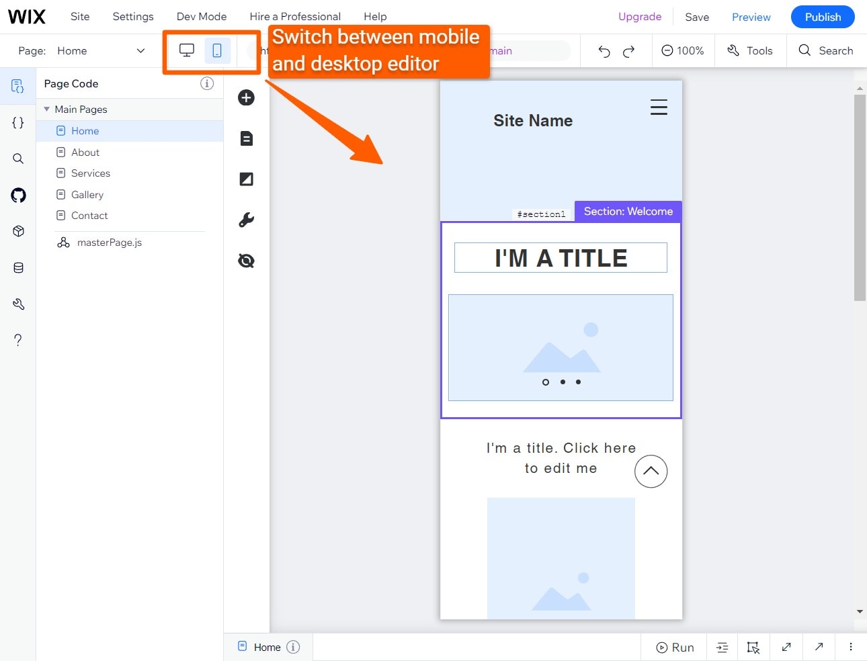Click the Add elements plus icon
Viewport: 867px width, 661px height.
(246, 97)
